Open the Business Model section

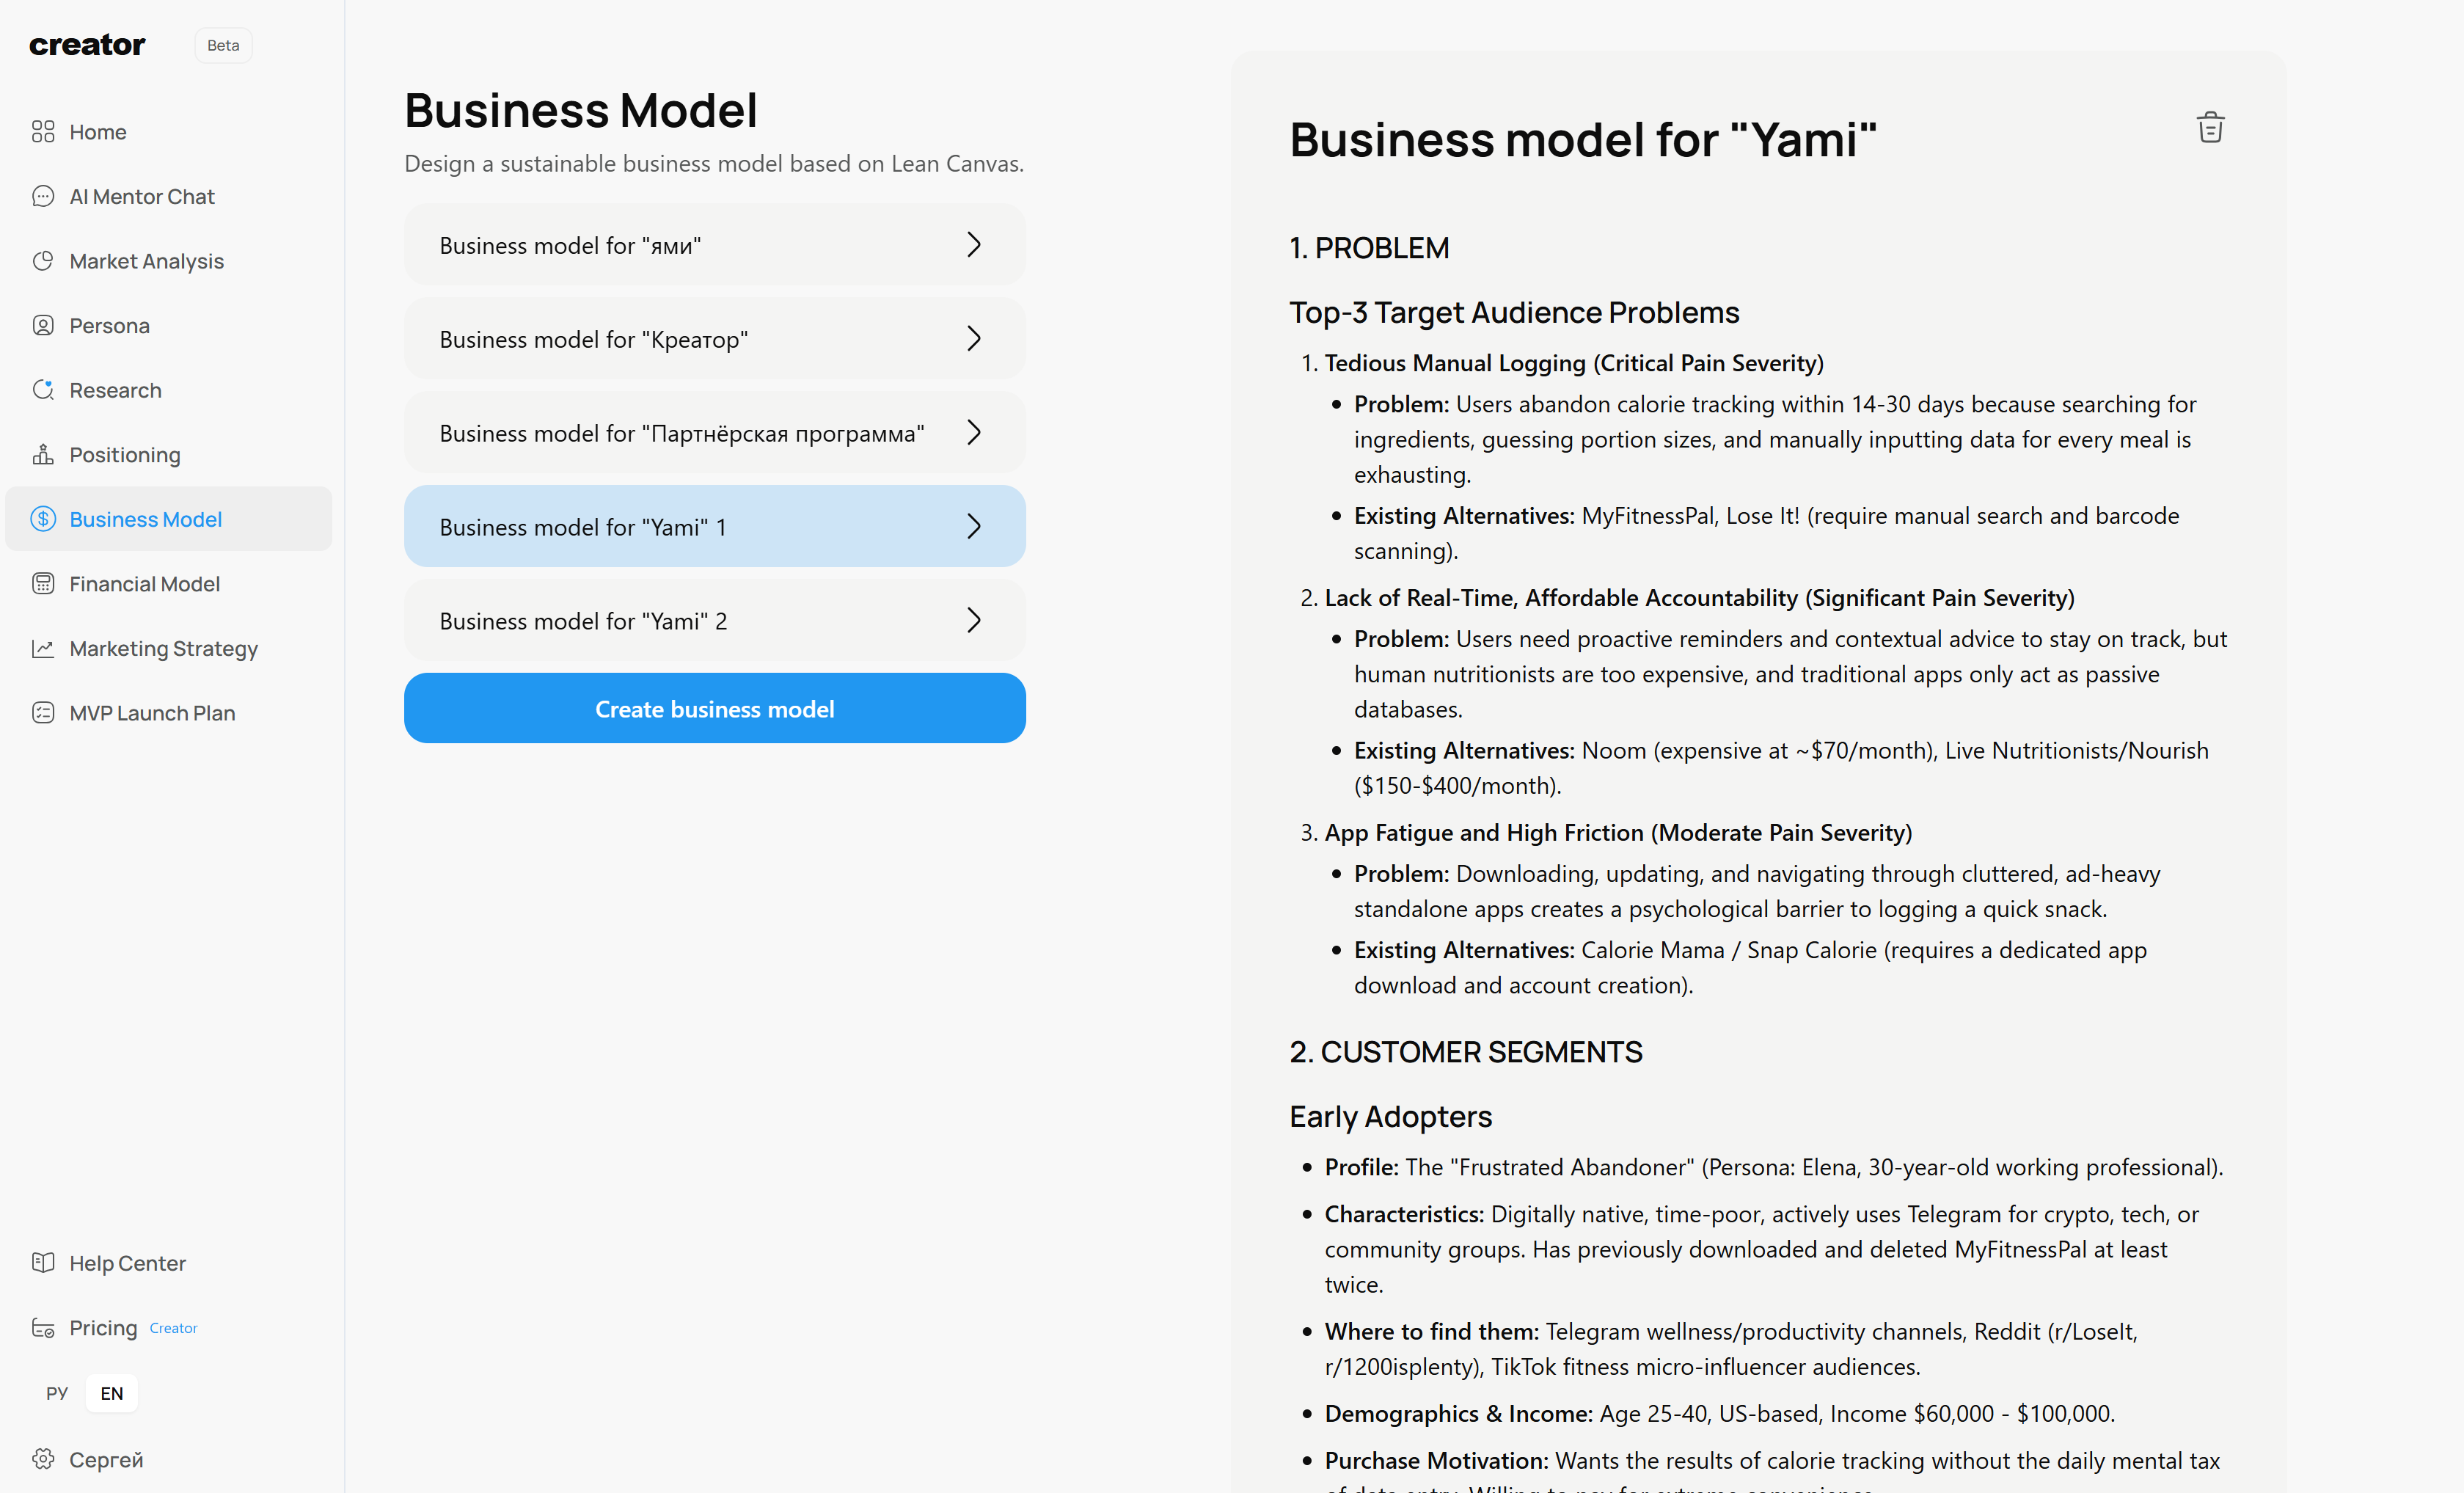click(145, 518)
